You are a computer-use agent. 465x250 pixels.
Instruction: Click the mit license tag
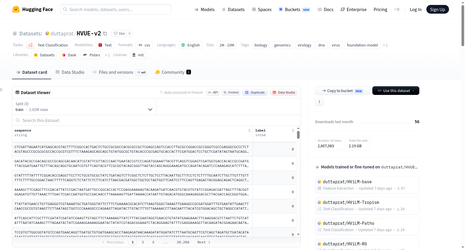(138, 55)
